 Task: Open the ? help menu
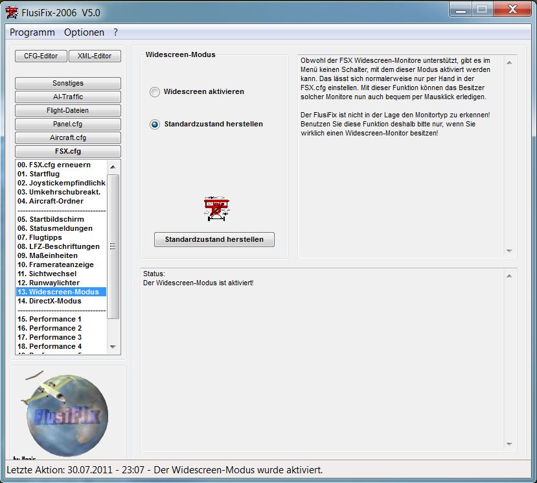pos(116,32)
